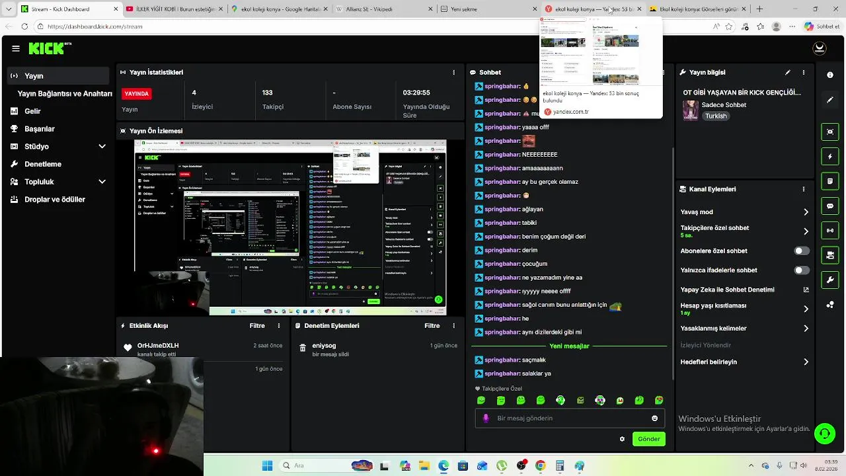Open Etkinlik Akışı three-dot menu
The image size is (846, 476).
[279, 326]
